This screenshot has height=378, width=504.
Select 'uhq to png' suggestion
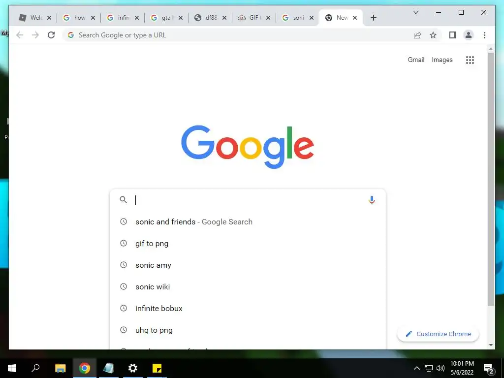click(248, 330)
